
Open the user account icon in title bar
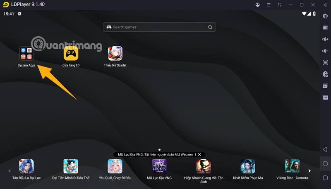pos(258,5)
